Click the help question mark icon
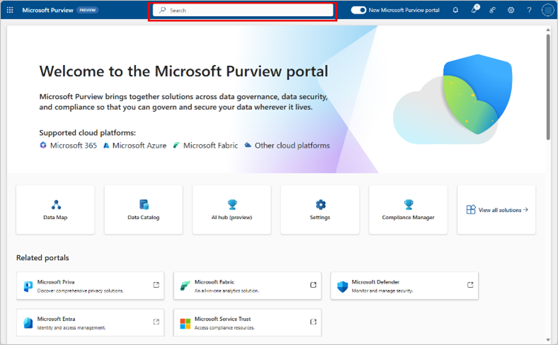558x345 pixels. [x=529, y=11]
